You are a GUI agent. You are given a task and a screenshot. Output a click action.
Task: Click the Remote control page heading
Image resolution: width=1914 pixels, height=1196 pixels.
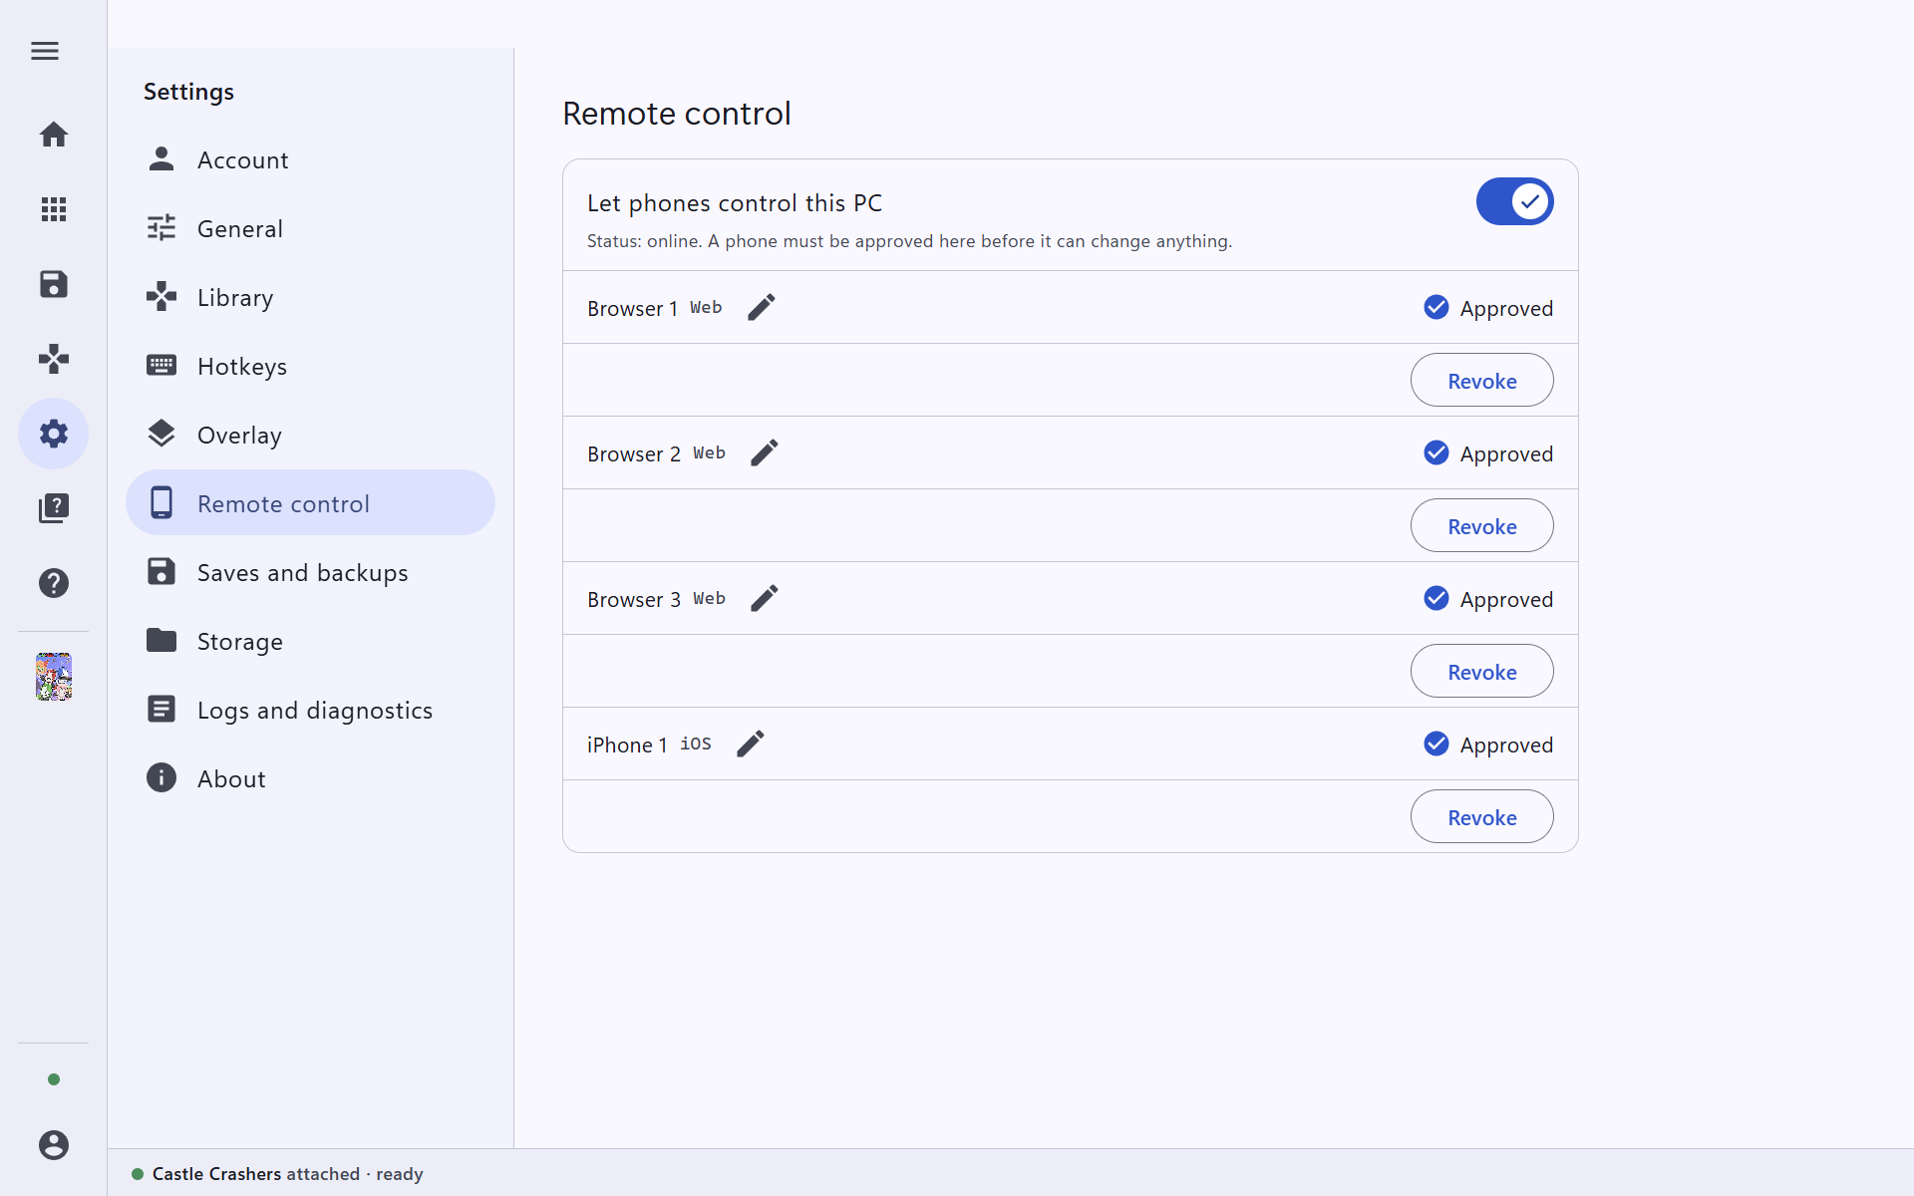click(677, 114)
